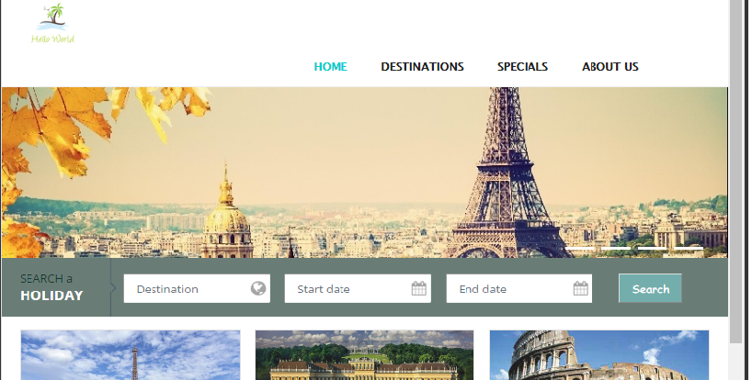Open the yellow palace thumbnail

pos(364,355)
